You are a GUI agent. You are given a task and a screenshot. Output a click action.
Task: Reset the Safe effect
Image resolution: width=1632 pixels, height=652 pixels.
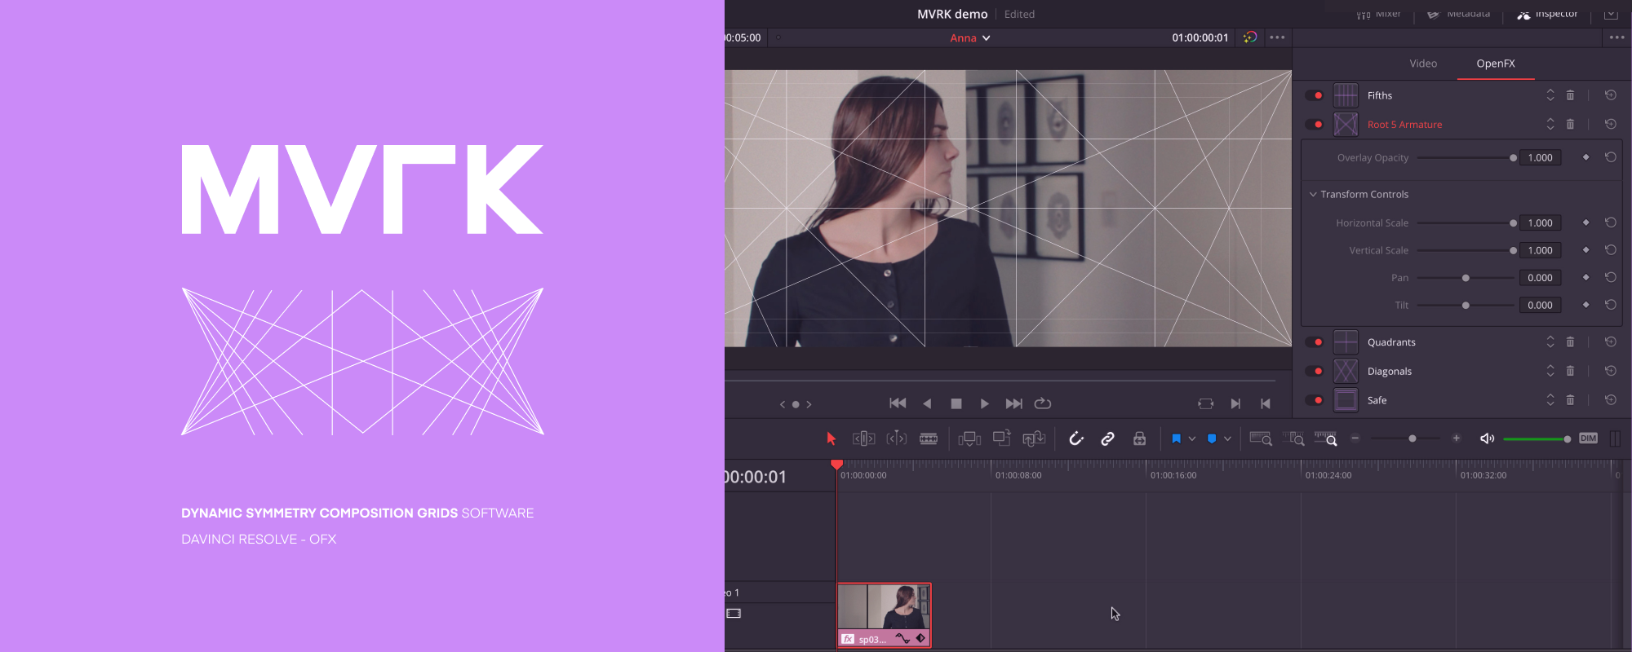[1610, 400]
